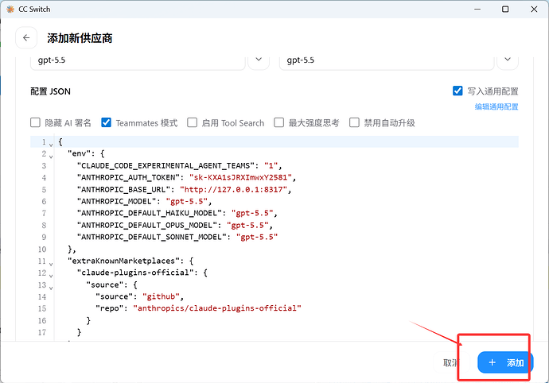This screenshot has width=549, height=383.
Task: Maximize the CC Switch window
Action: point(505,9)
